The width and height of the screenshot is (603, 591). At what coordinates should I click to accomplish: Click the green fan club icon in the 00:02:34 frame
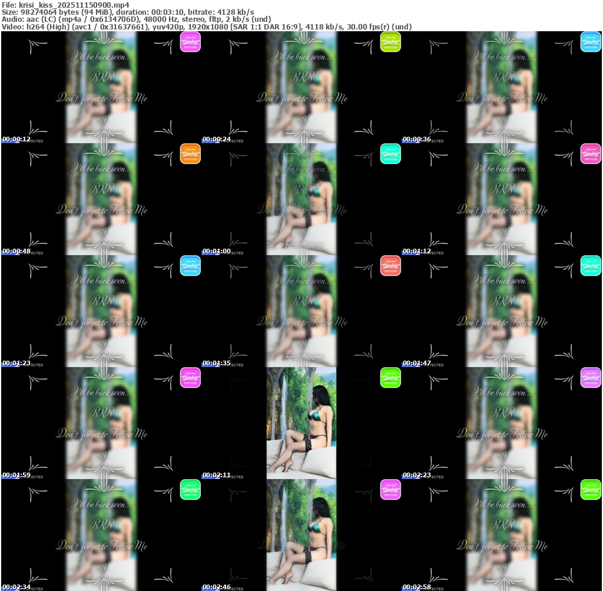point(190,490)
